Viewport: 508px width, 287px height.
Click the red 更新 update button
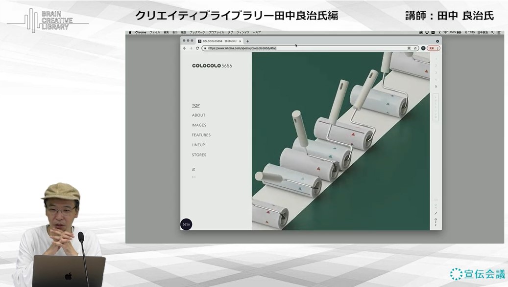click(x=434, y=48)
